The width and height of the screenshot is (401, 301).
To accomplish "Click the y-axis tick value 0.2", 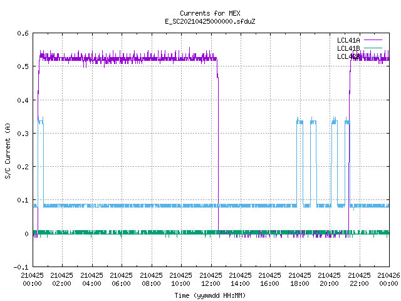I will [23, 167].
